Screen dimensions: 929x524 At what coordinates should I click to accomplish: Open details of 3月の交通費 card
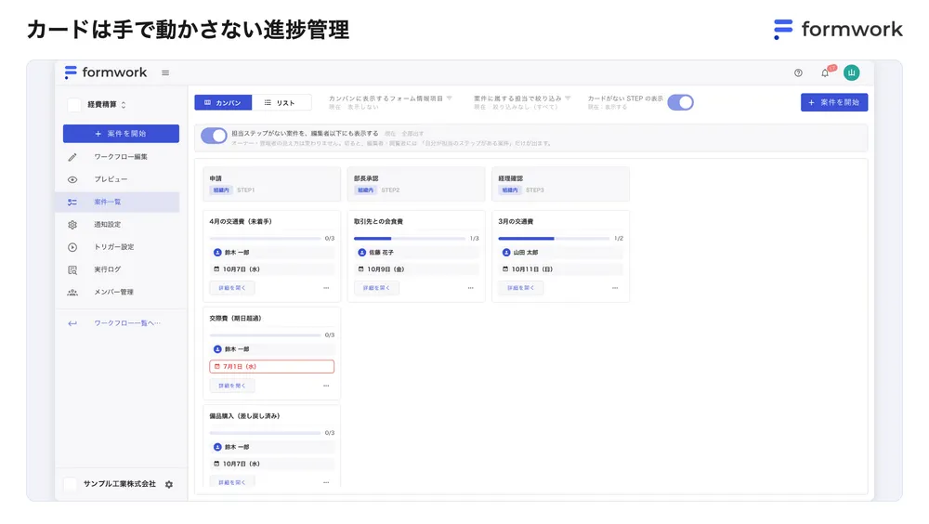coord(521,288)
